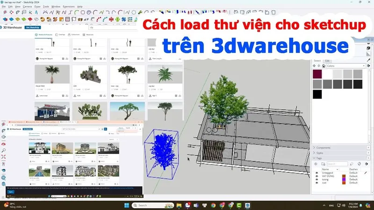The image size is (374, 210).
Task: Select the rounded rectangle curve tool
Action: pyautogui.click(x=83, y=12)
